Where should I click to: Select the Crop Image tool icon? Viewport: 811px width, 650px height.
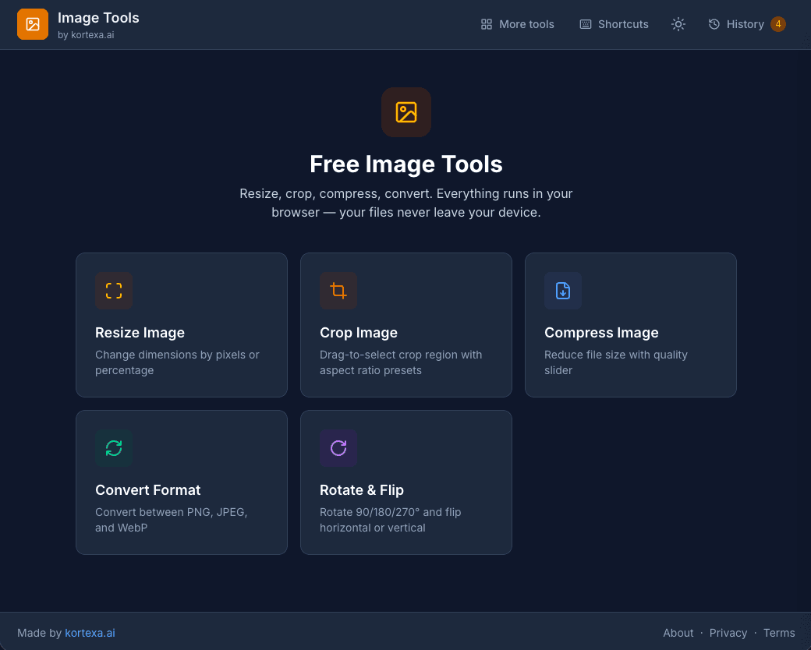[x=338, y=291]
